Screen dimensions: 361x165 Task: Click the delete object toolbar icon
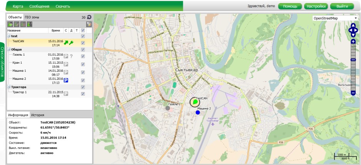coord(23,24)
